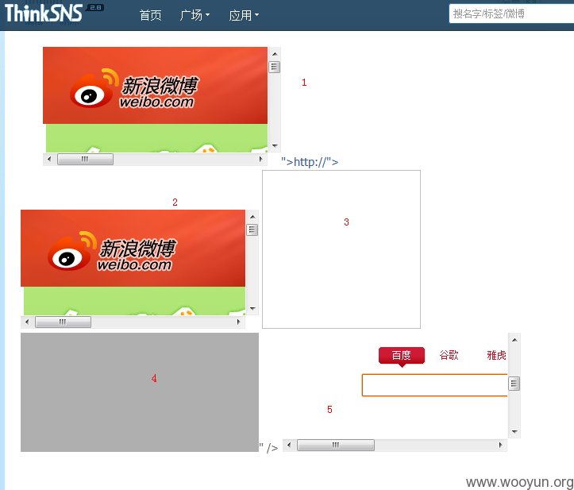Click left arrow of search iframe horizontal scrollbar
Image resolution: width=574 pixels, height=490 pixels.
tap(289, 446)
